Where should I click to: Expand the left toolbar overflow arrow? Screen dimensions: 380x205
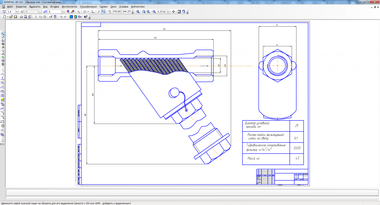[3, 144]
